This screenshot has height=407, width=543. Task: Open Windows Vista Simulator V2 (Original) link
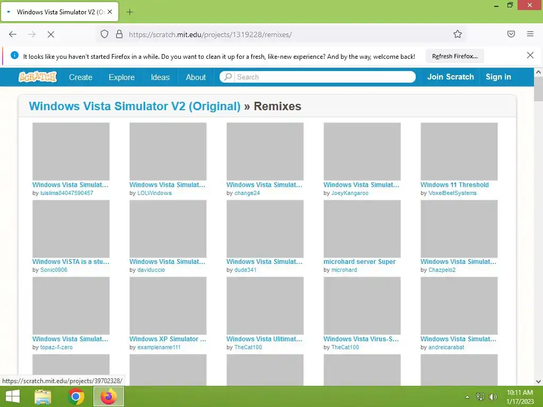tap(134, 106)
